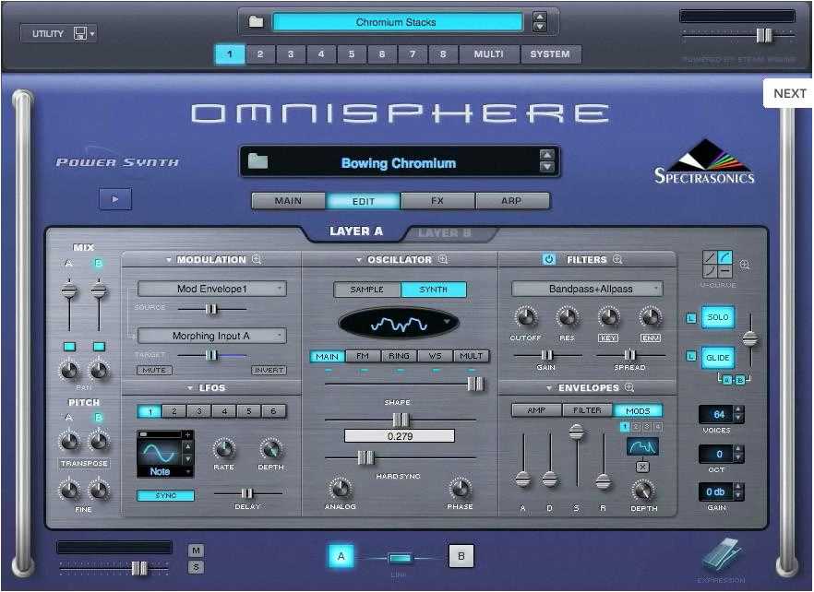The width and height of the screenshot is (814, 592).
Task: Click the oscillator waveform display
Action: (x=398, y=324)
